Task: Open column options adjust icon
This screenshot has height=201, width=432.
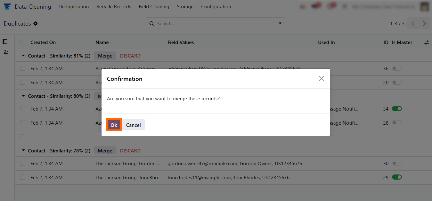Action: pos(427,43)
